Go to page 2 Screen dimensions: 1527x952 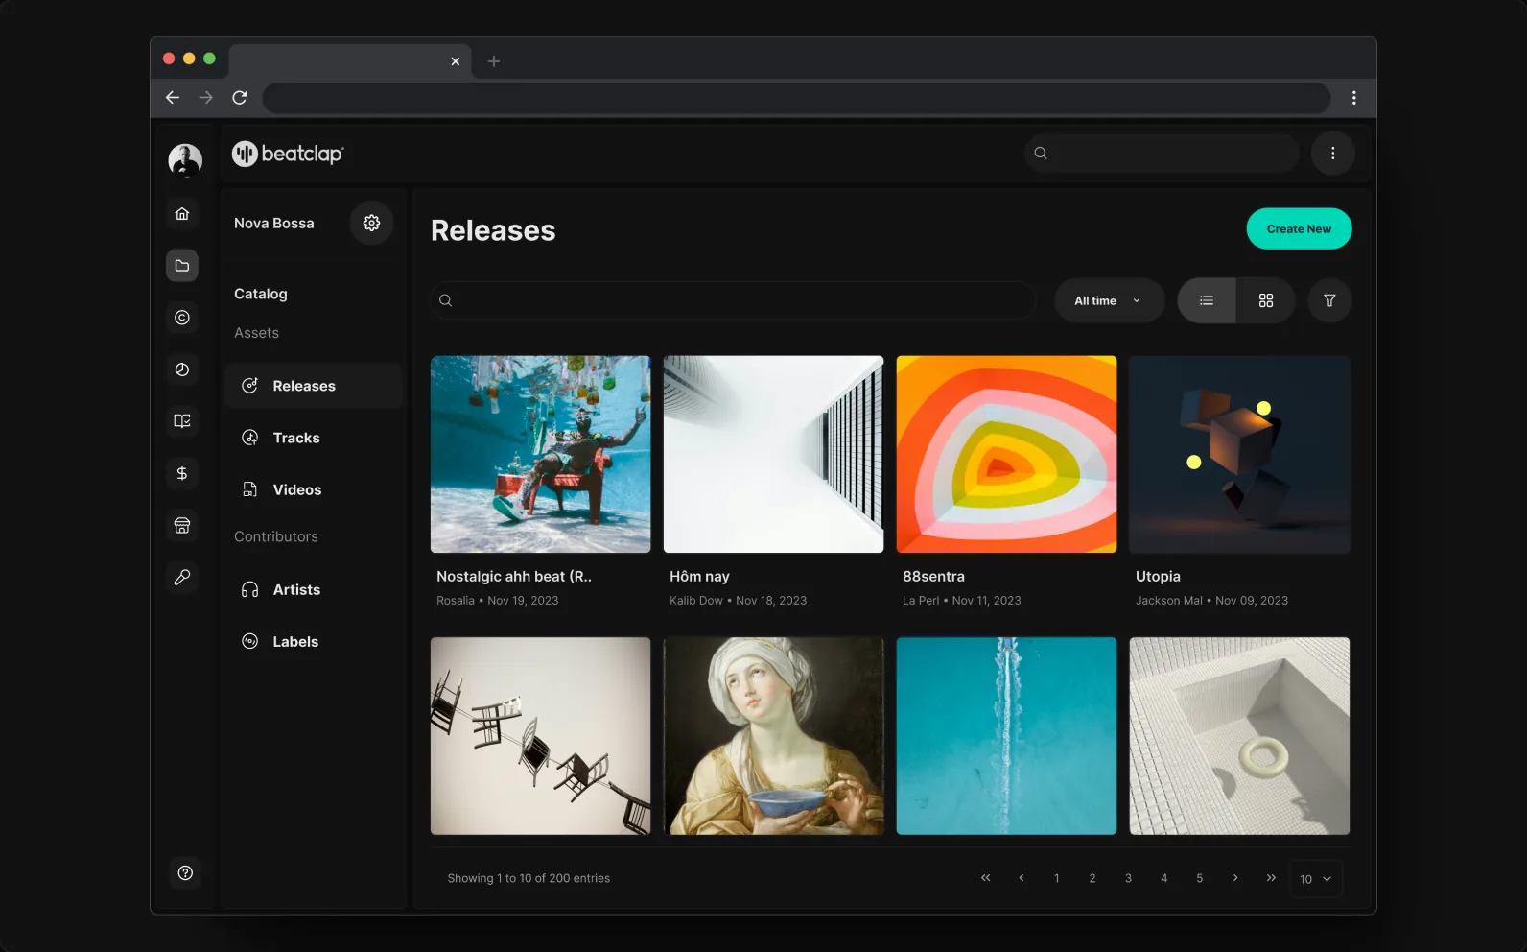(1092, 878)
